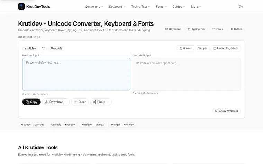Image resolution: width=263 pixels, height=164 pixels.
Task: Click the Keyboard quick link button
Action: click(x=173, y=29)
